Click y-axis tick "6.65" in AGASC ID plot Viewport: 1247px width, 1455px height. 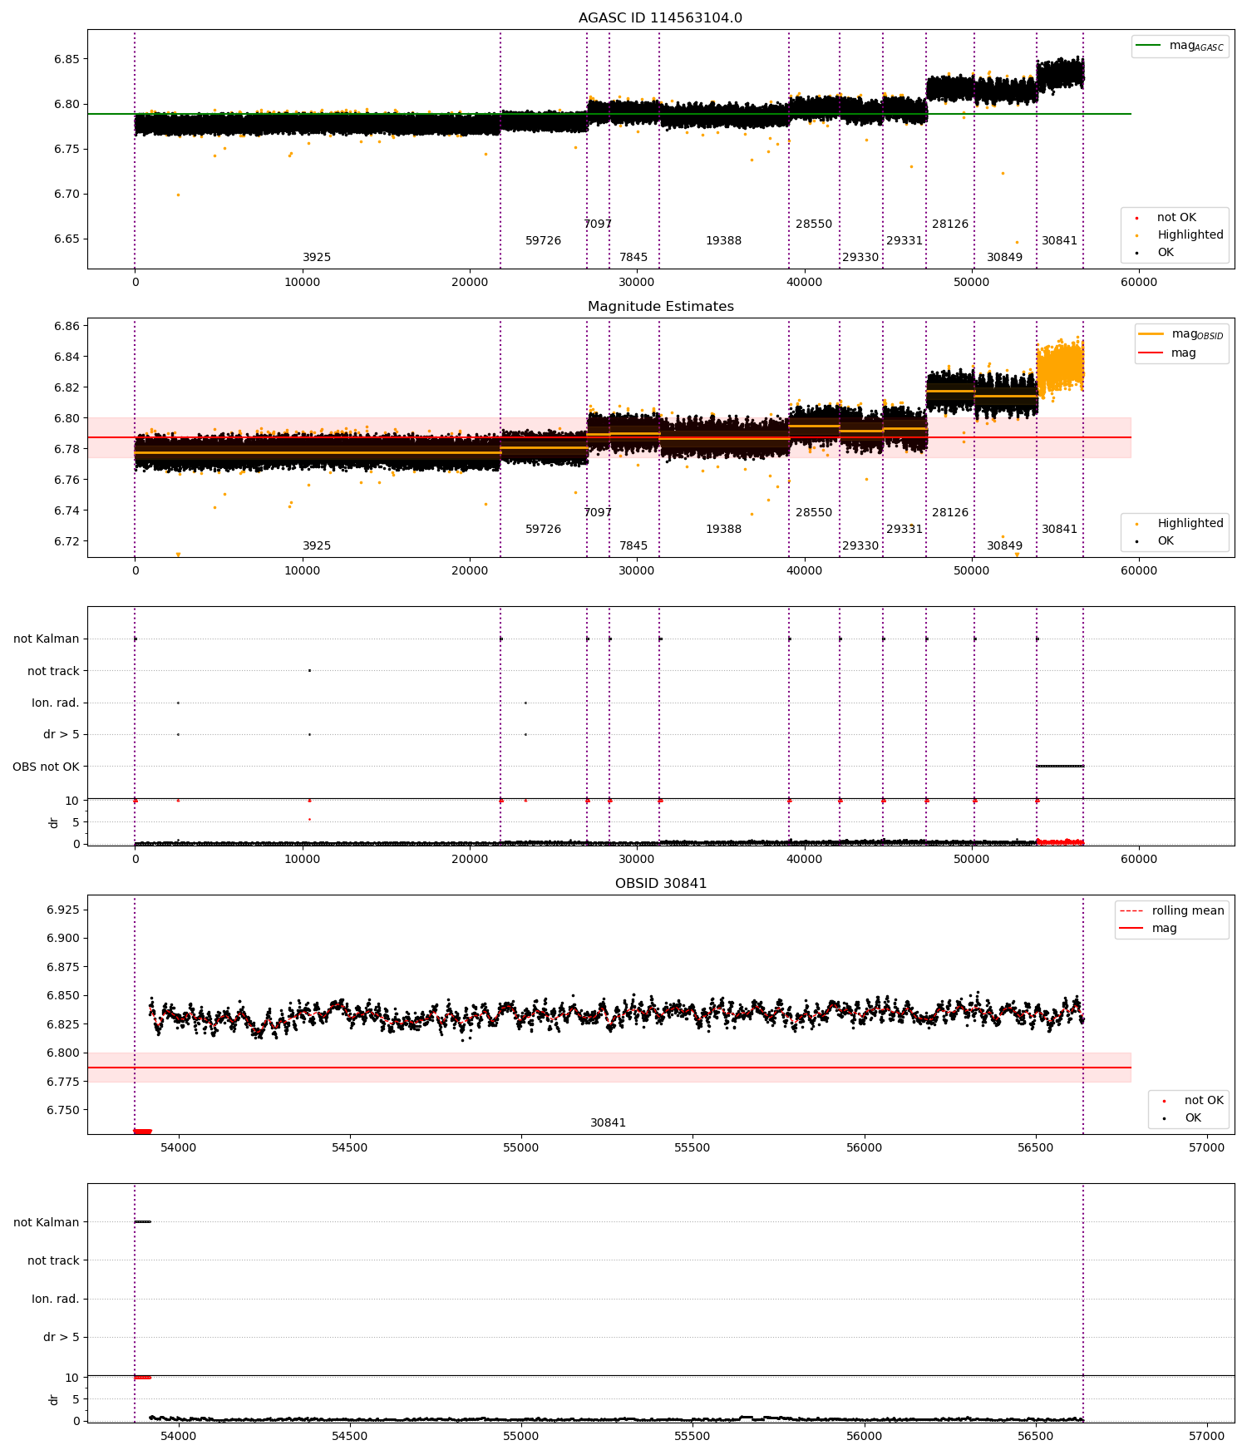67,239
